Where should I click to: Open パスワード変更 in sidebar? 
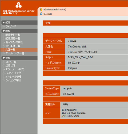[13, 73]
